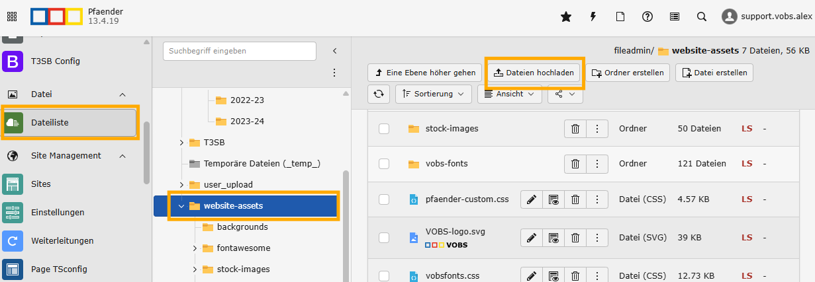815x282 pixels.
Task: Check the VOBS-logo.svg row checkbox
Action: coord(384,237)
